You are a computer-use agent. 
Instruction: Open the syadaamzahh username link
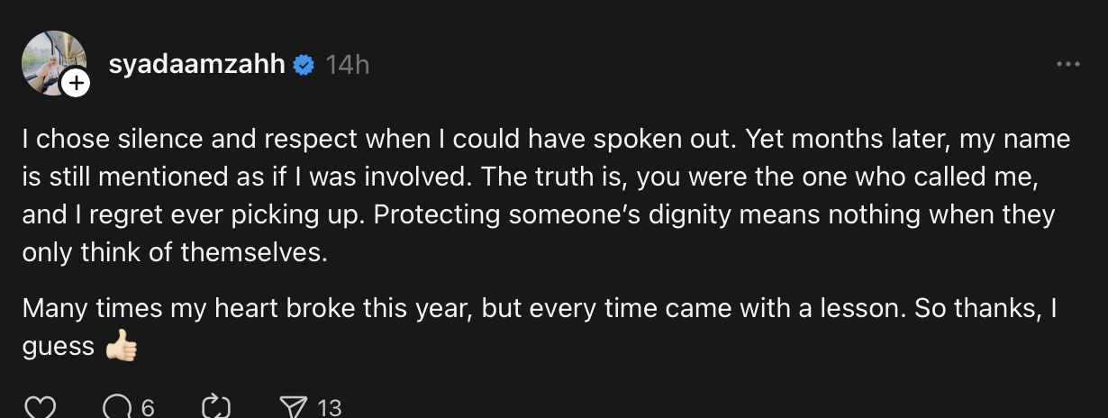[x=197, y=65]
